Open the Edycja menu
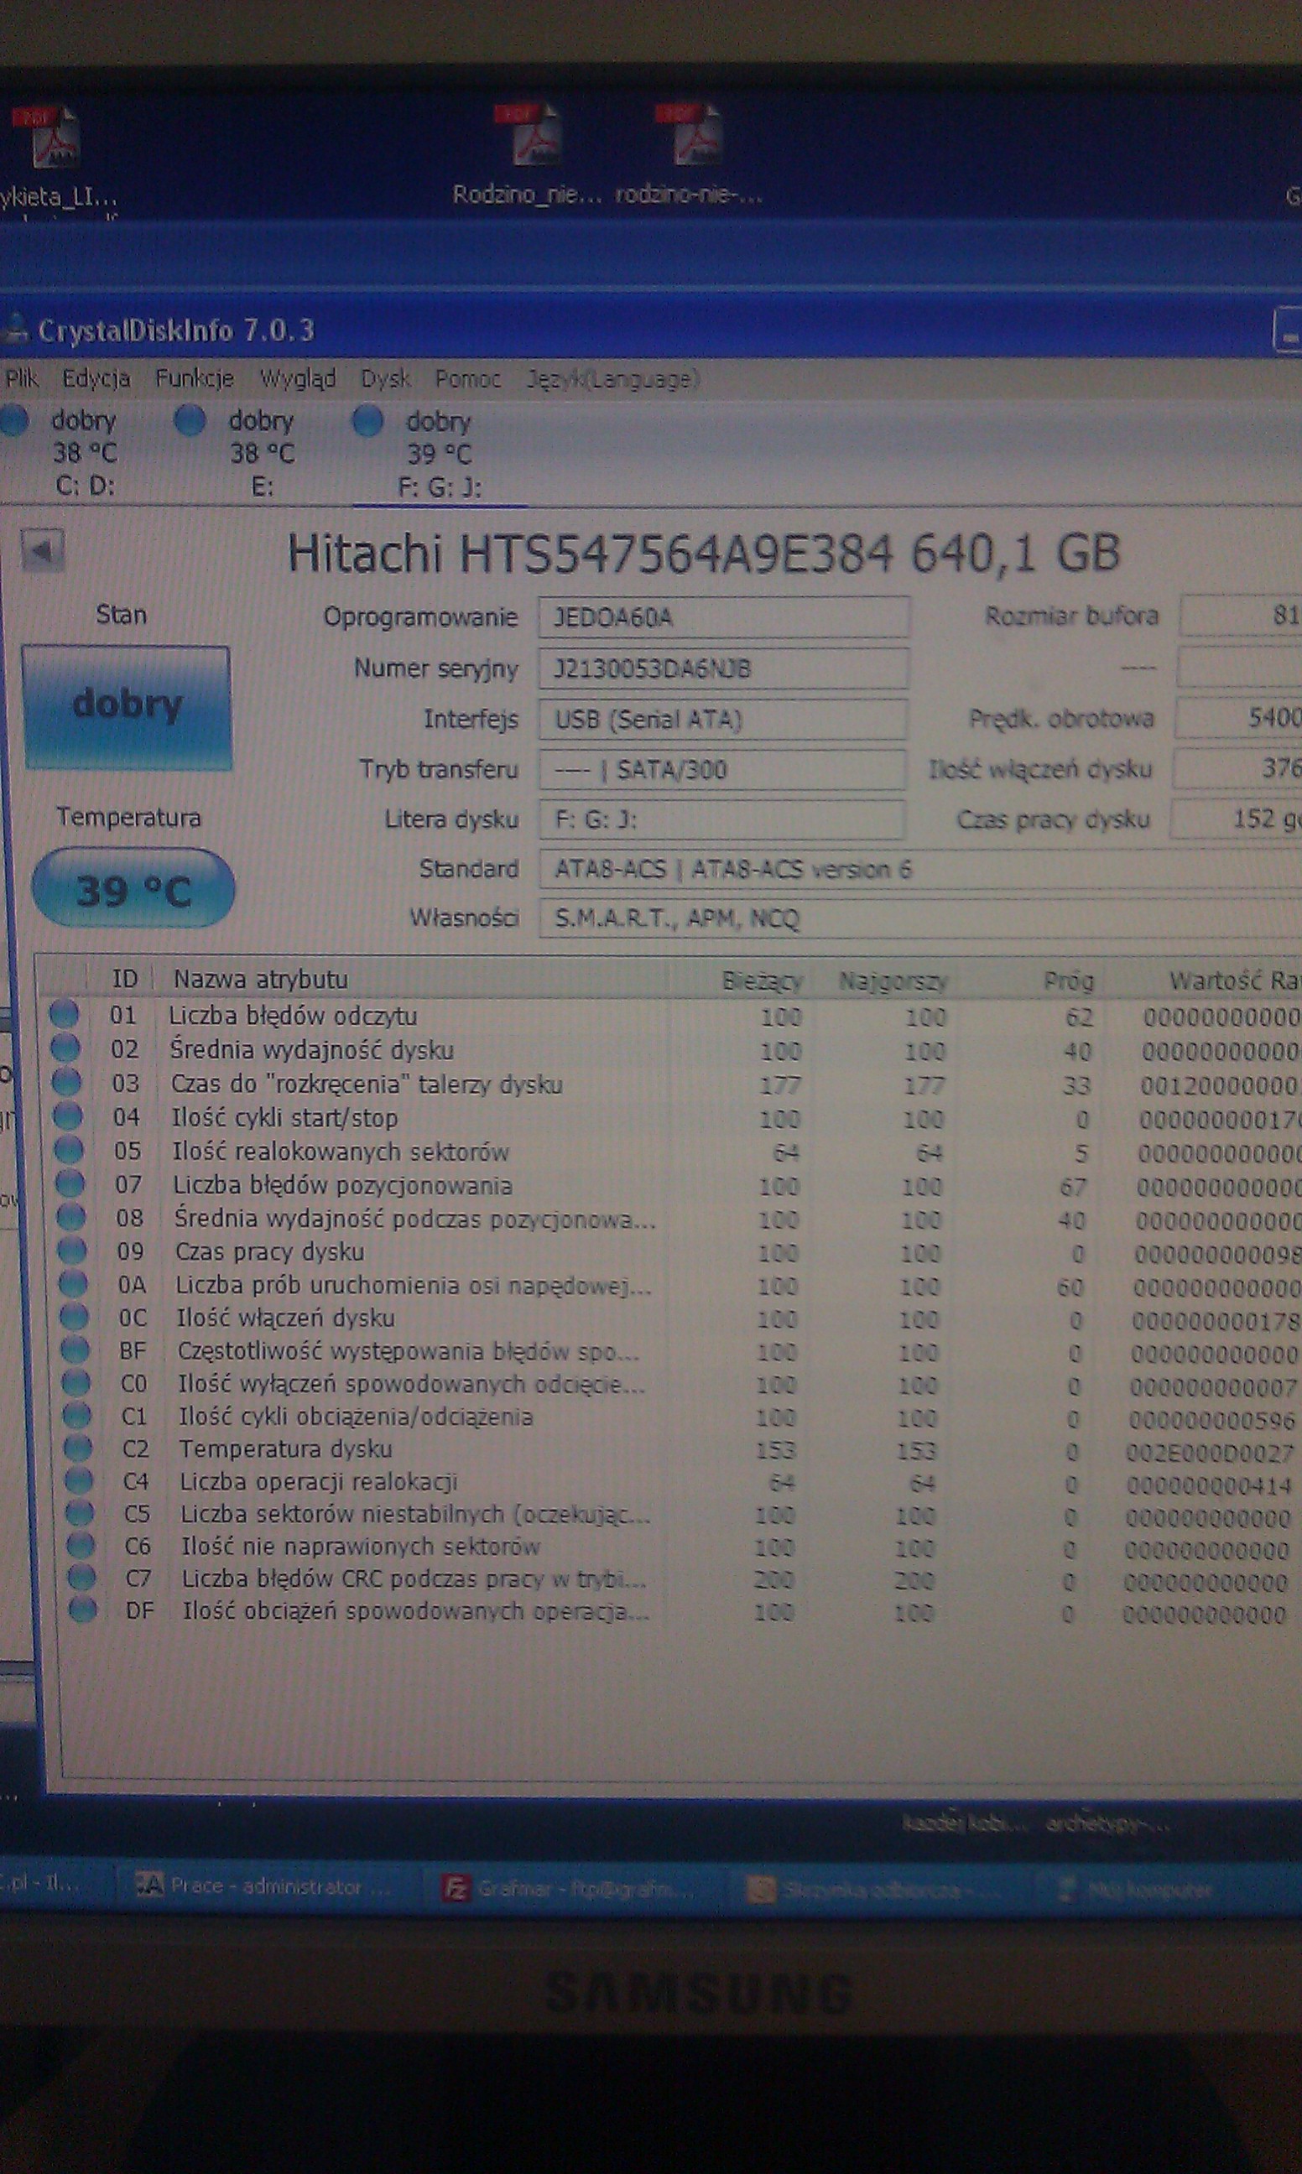This screenshot has width=1302, height=2174. pyautogui.click(x=96, y=378)
